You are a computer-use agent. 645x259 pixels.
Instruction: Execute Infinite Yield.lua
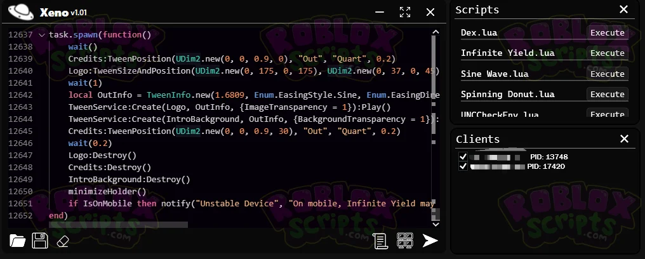point(607,53)
